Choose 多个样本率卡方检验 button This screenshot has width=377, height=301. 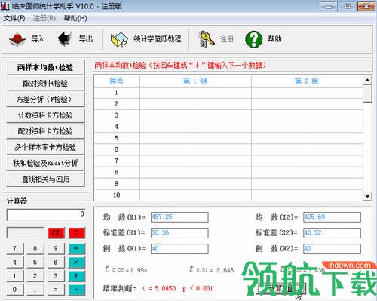[x=45, y=147]
